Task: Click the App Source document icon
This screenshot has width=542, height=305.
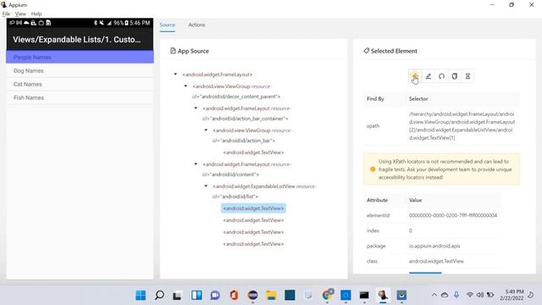Action: [173, 51]
